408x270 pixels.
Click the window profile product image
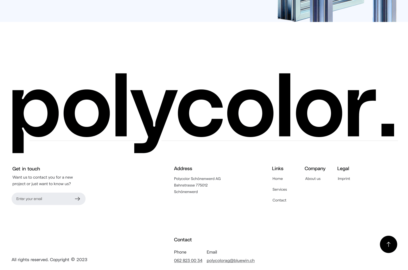tap(337, 11)
